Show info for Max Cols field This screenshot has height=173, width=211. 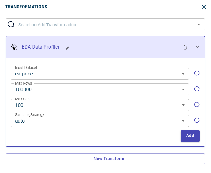tap(197, 104)
